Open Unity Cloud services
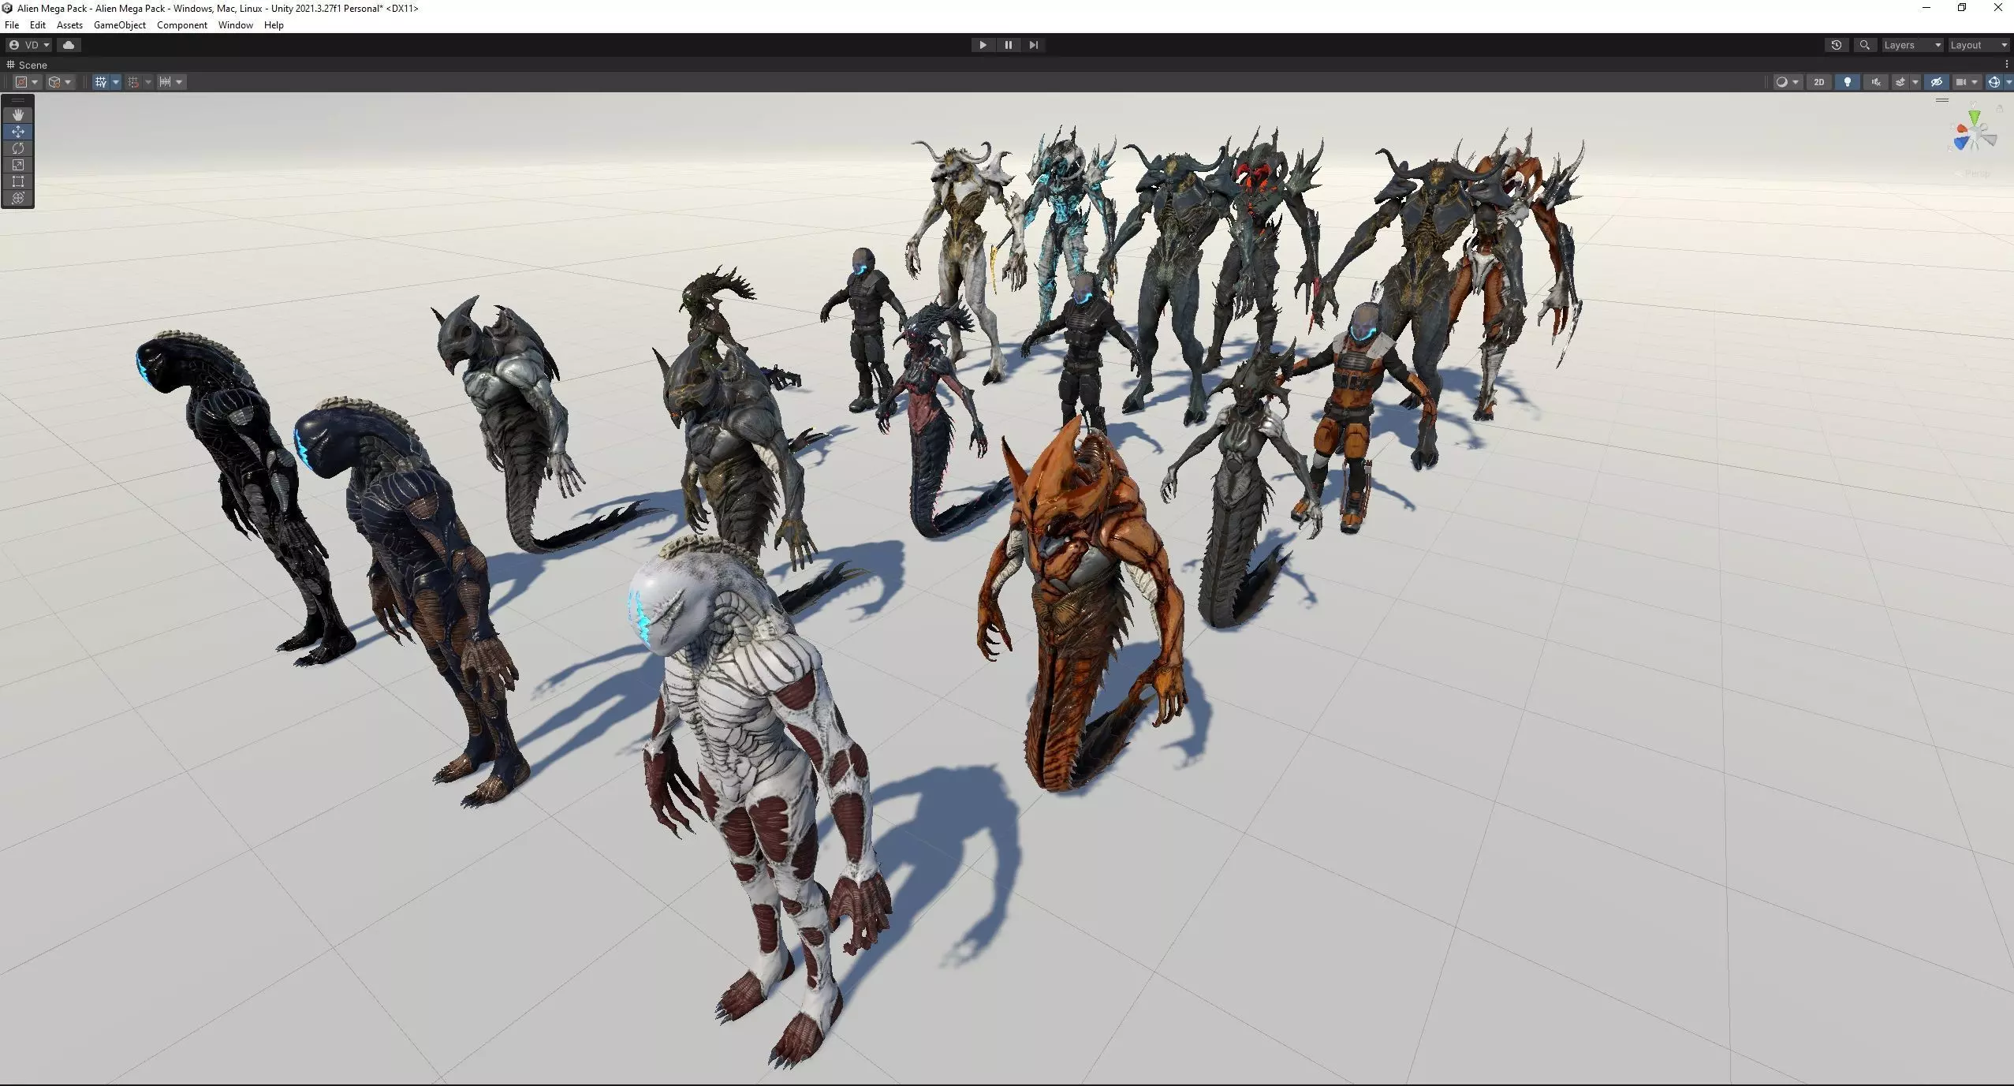Image resolution: width=2014 pixels, height=1086 pixels. (x=69, y=45)
